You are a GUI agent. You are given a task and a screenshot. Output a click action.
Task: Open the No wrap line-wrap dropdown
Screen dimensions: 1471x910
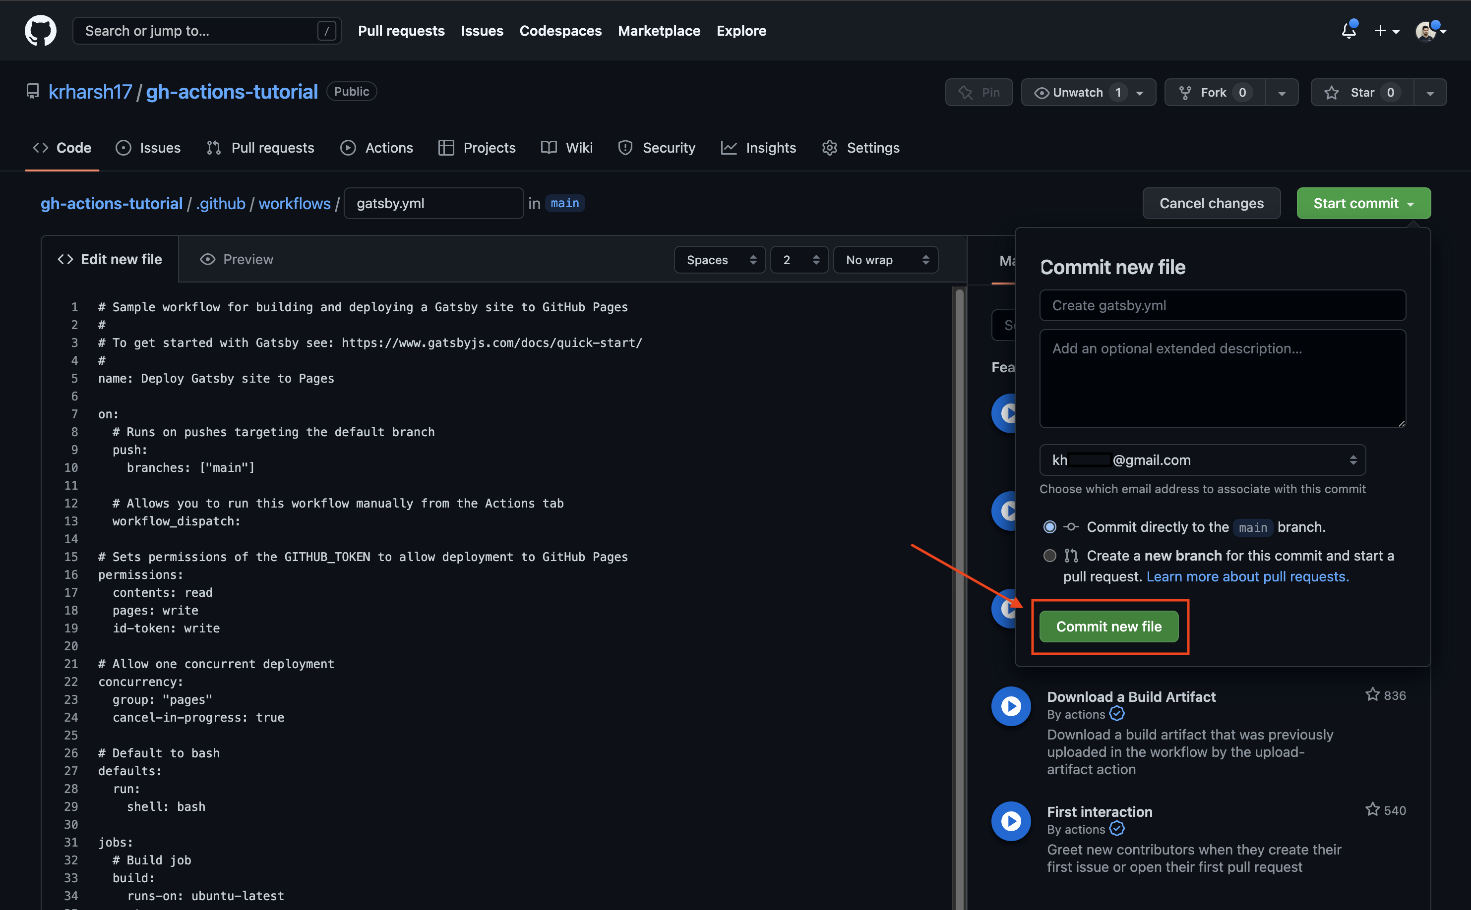click(885, 259)
